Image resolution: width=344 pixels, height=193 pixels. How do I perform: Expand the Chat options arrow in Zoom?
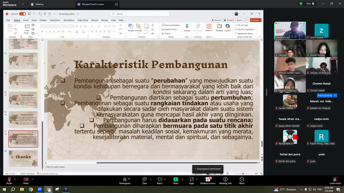[150, 179]
